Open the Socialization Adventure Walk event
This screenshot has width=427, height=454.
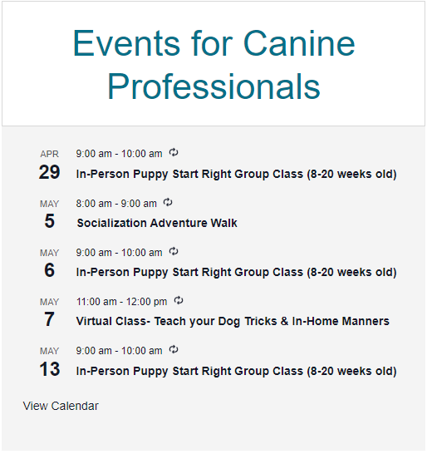pos(157,223)
